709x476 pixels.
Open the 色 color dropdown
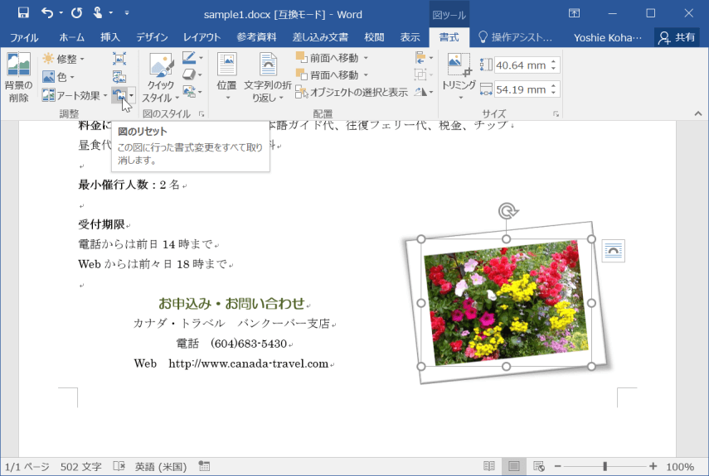tap(58, 77)
